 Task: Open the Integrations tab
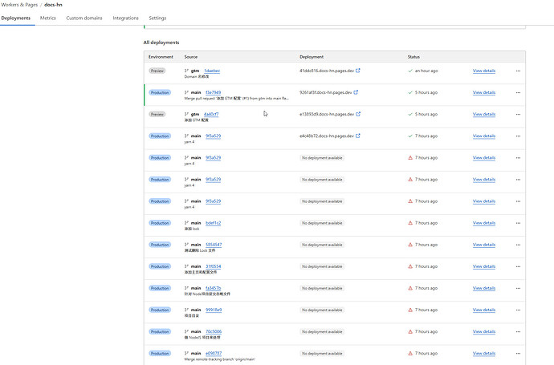click(125, 18)
